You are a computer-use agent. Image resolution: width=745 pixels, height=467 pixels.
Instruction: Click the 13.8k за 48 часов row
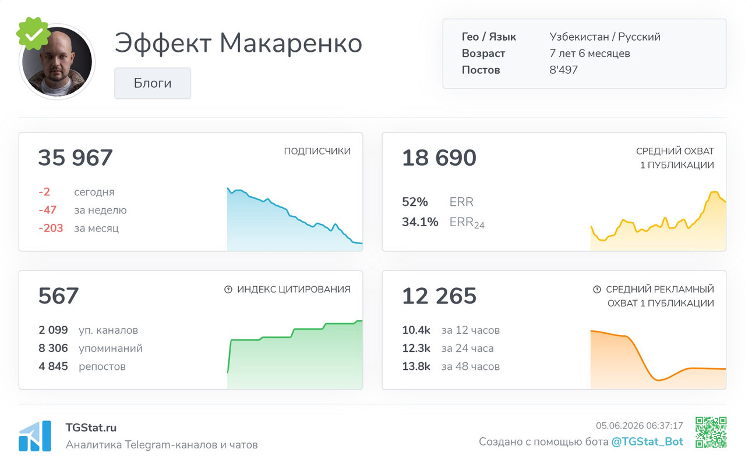point(451,366)
